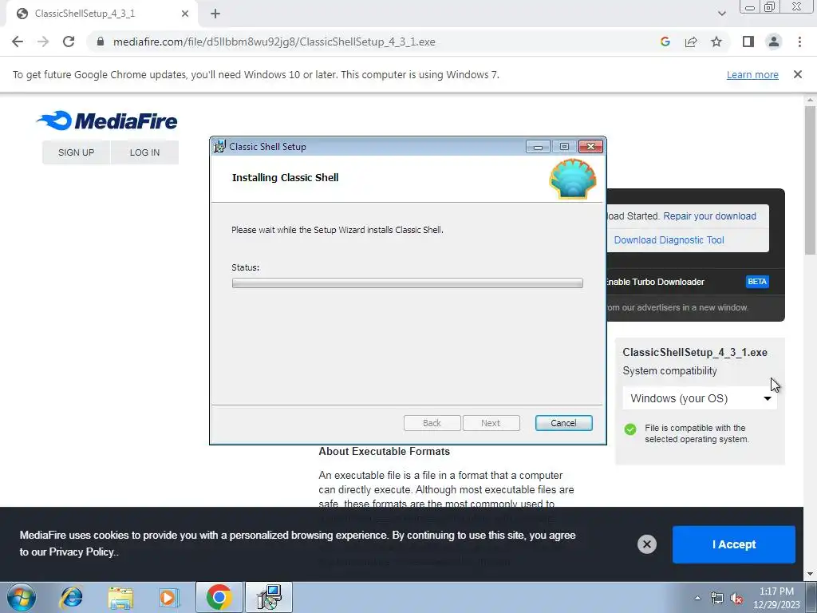
Task: Open Windows Explorer folder in taskbar
Action: point(120,597)
